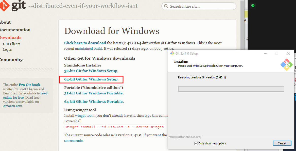Click the Download for Windows heading
The image size is (296, 151).
(x=112, y=31)
